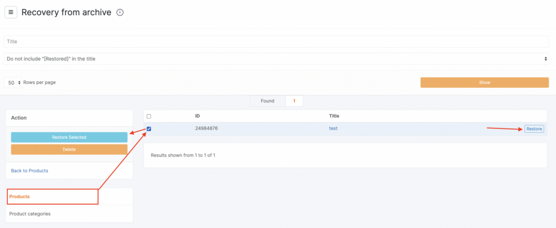Click the Restore button in the test row
The width and height of the screenshot is (556, 228).
pyautogui.click(x=534, y=129)
